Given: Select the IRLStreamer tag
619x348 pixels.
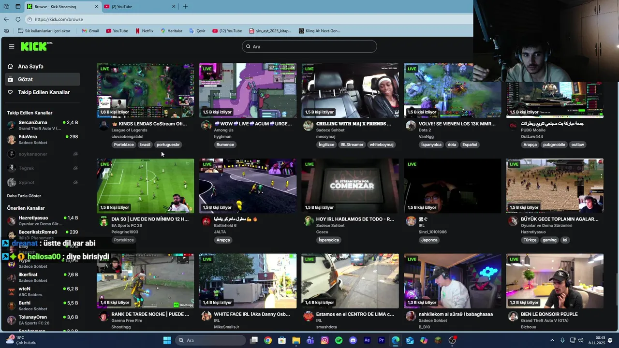Looking at the screenshot, I should (352, 145).
